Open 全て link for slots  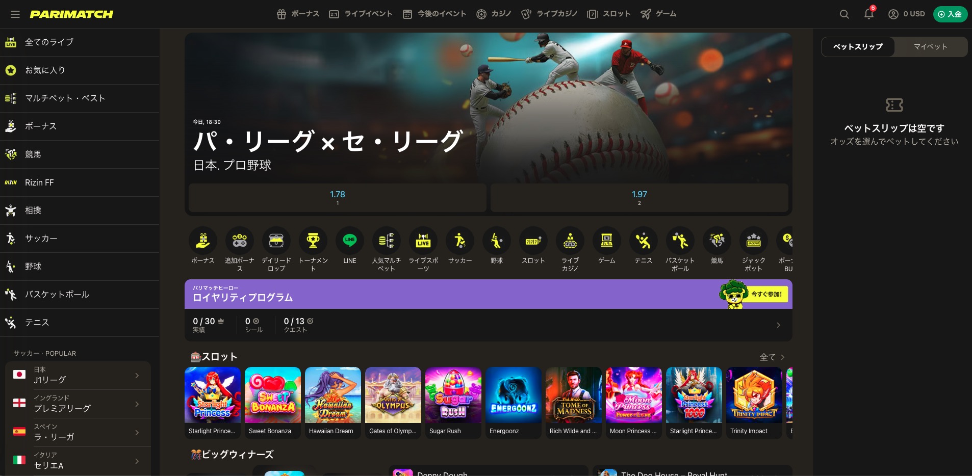tap(772, 357)
